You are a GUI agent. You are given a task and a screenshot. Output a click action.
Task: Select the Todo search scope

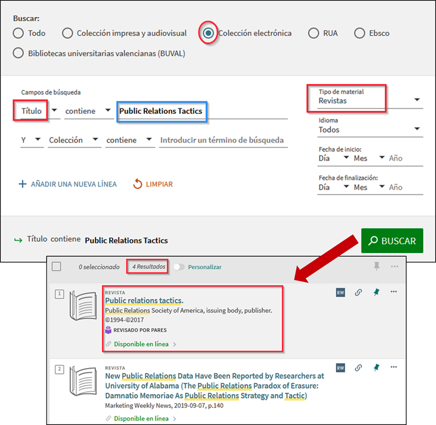point(19,33)
